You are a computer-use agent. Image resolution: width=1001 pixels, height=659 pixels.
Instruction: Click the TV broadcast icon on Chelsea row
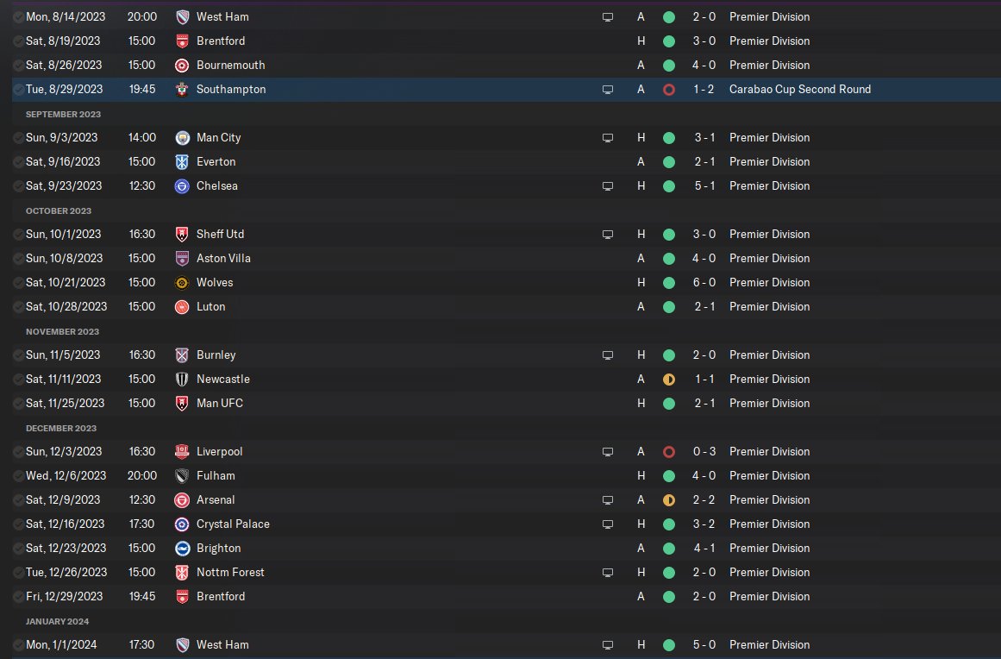click(608, 185)
